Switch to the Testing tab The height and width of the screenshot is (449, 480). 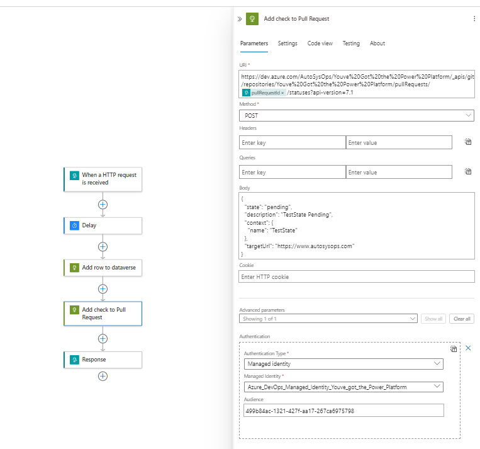point(351,43)
